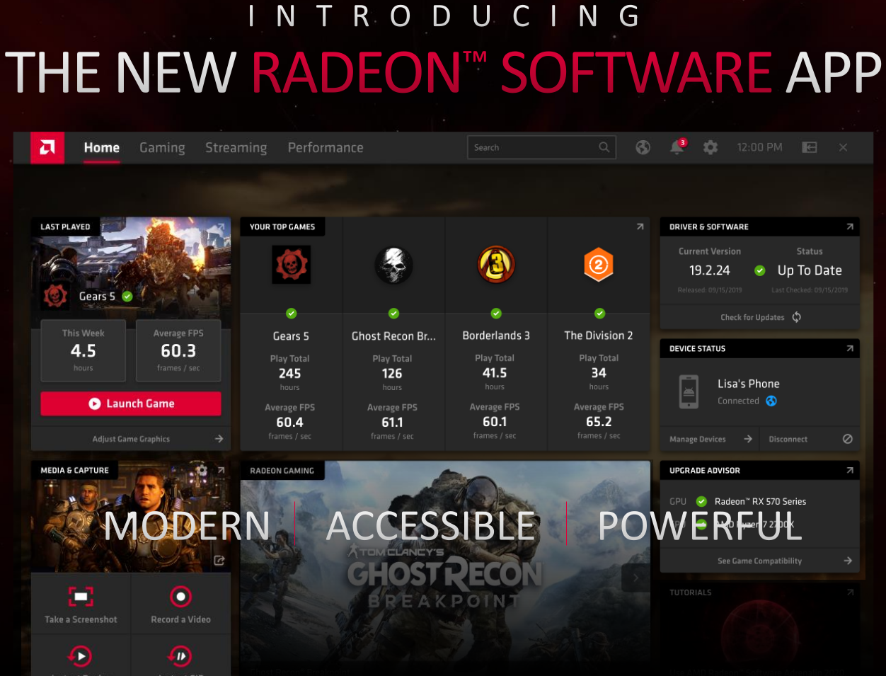
Task: Select the Gears 5 game icon
Action: (291, 265)
